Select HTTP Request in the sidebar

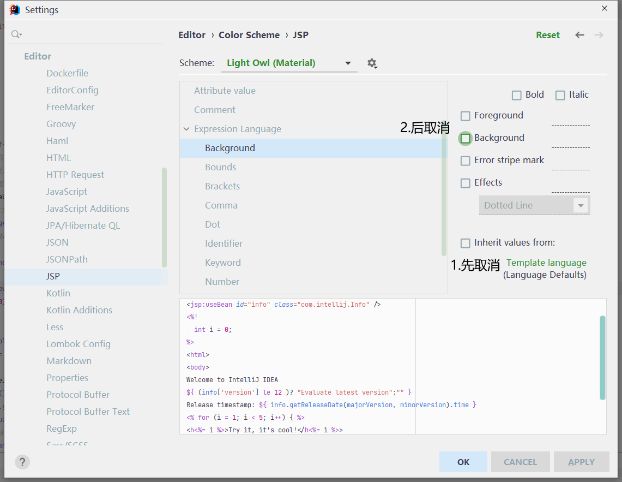75,175
